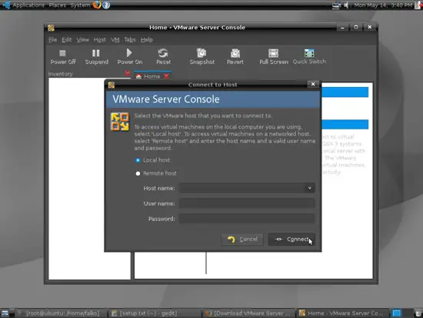Click the volume speaker icon in panel

(346, 5)
